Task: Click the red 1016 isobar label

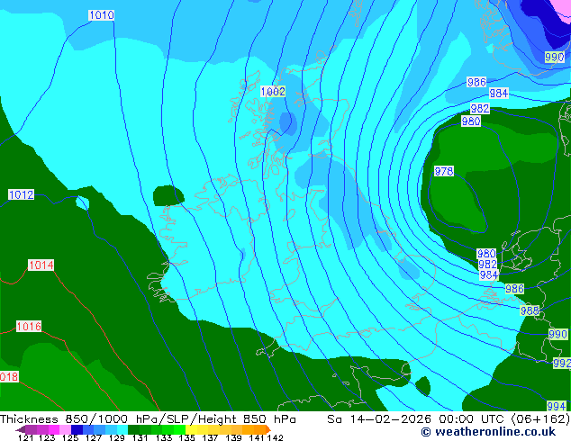Action: coord(29,326)
